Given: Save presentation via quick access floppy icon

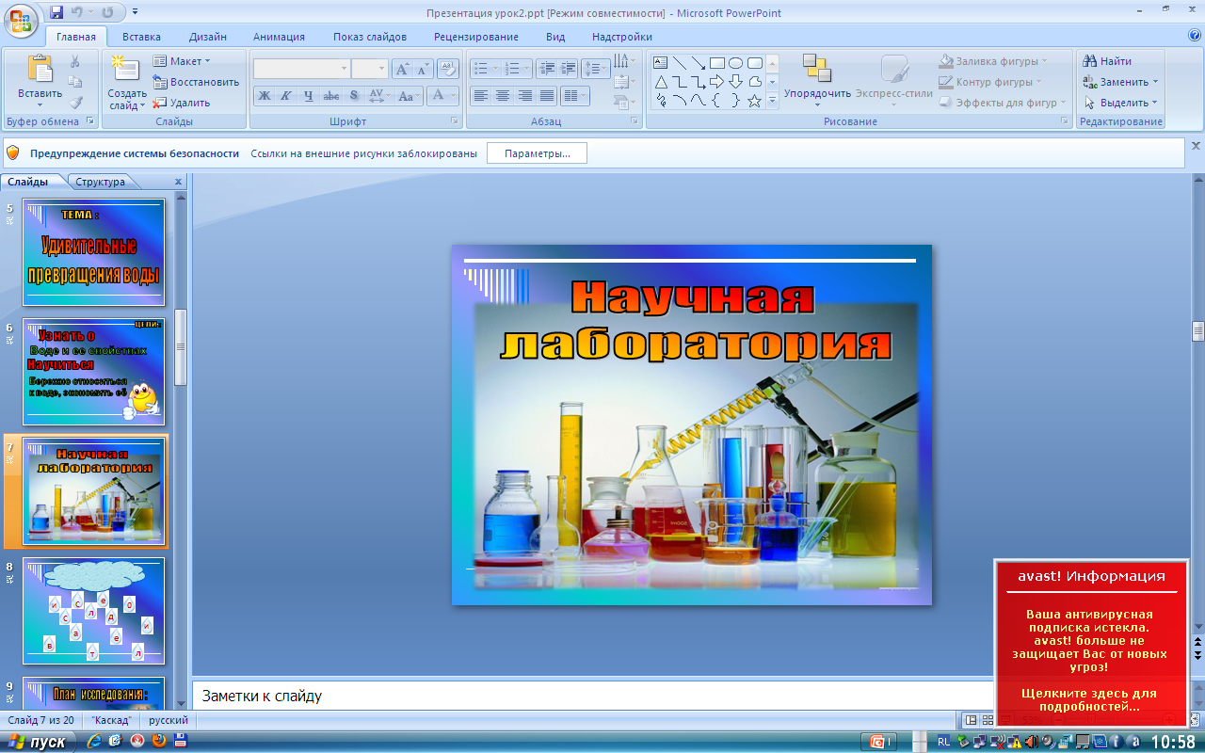Looking at the screenshot, I should pyautogui.click(x=56, y=12).
